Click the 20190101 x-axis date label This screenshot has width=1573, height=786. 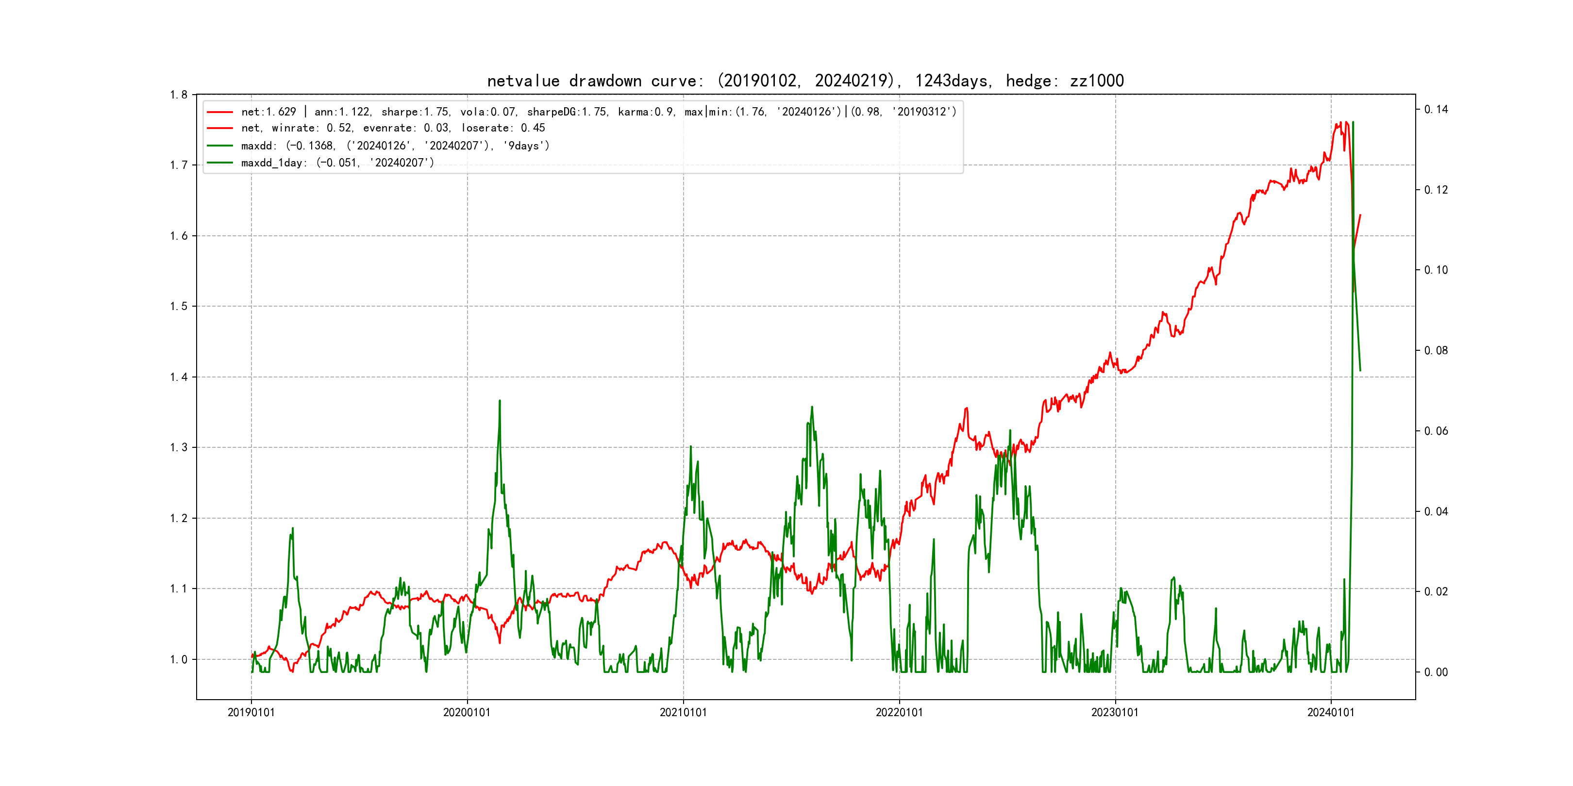(251, 713)
